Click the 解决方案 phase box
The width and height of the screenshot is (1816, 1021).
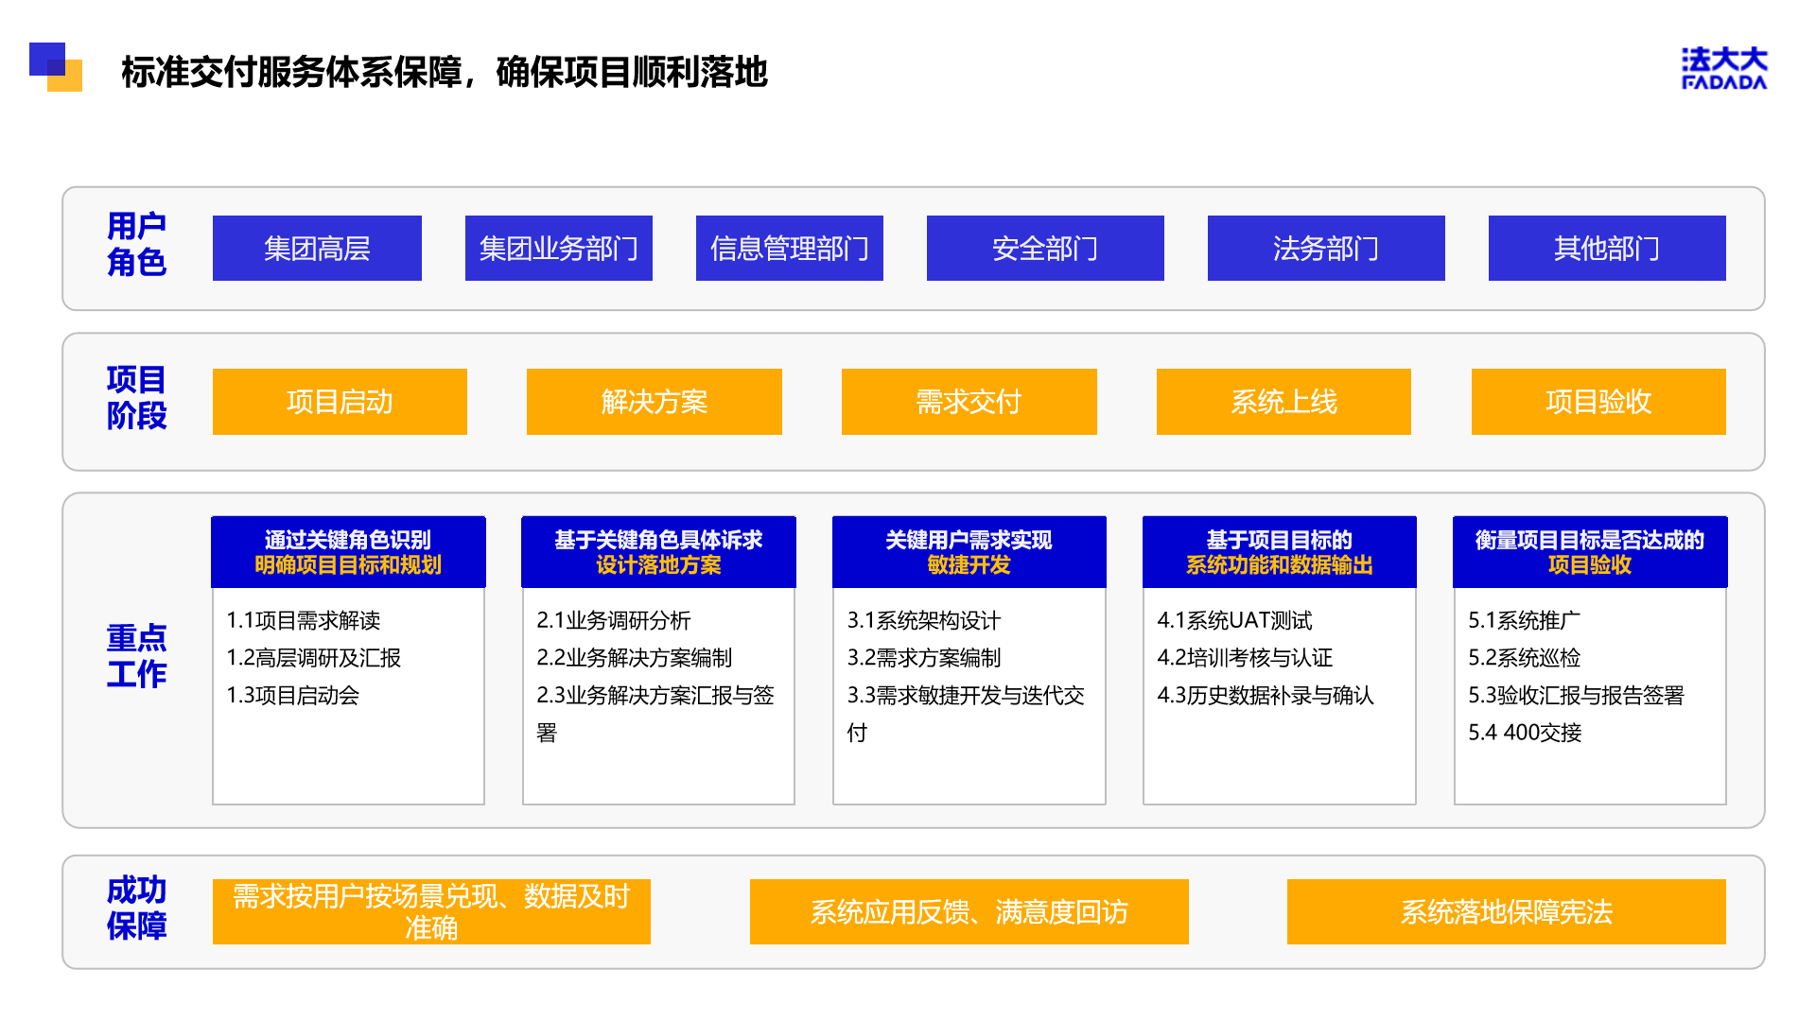tap(655, 402)
